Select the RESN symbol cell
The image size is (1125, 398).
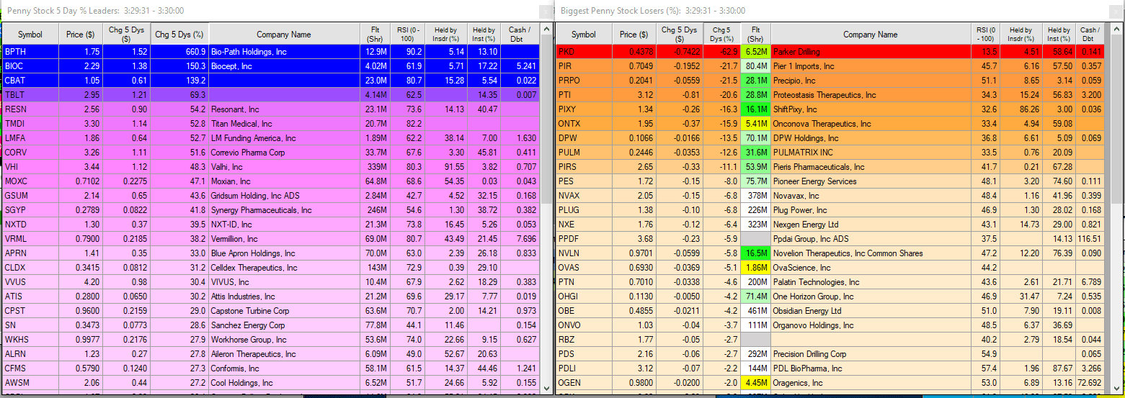coord(30,109)
